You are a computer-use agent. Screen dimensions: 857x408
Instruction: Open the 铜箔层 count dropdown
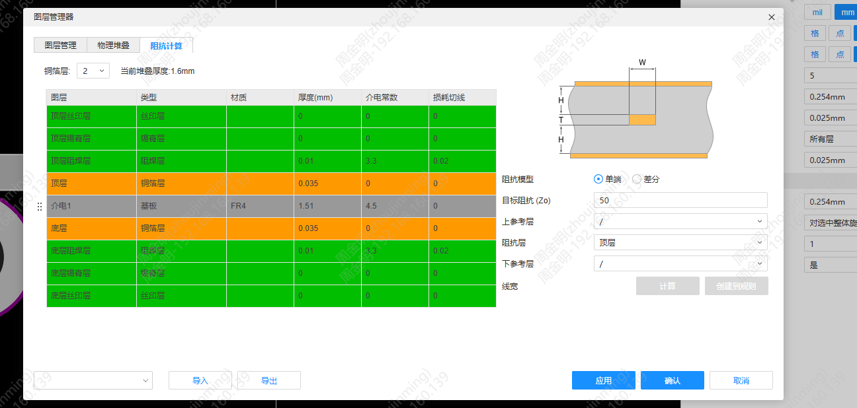(x=93, y=71)
